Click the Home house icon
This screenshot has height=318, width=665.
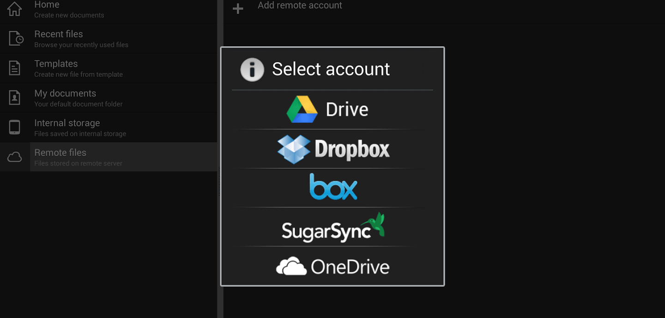pos(15,9)
